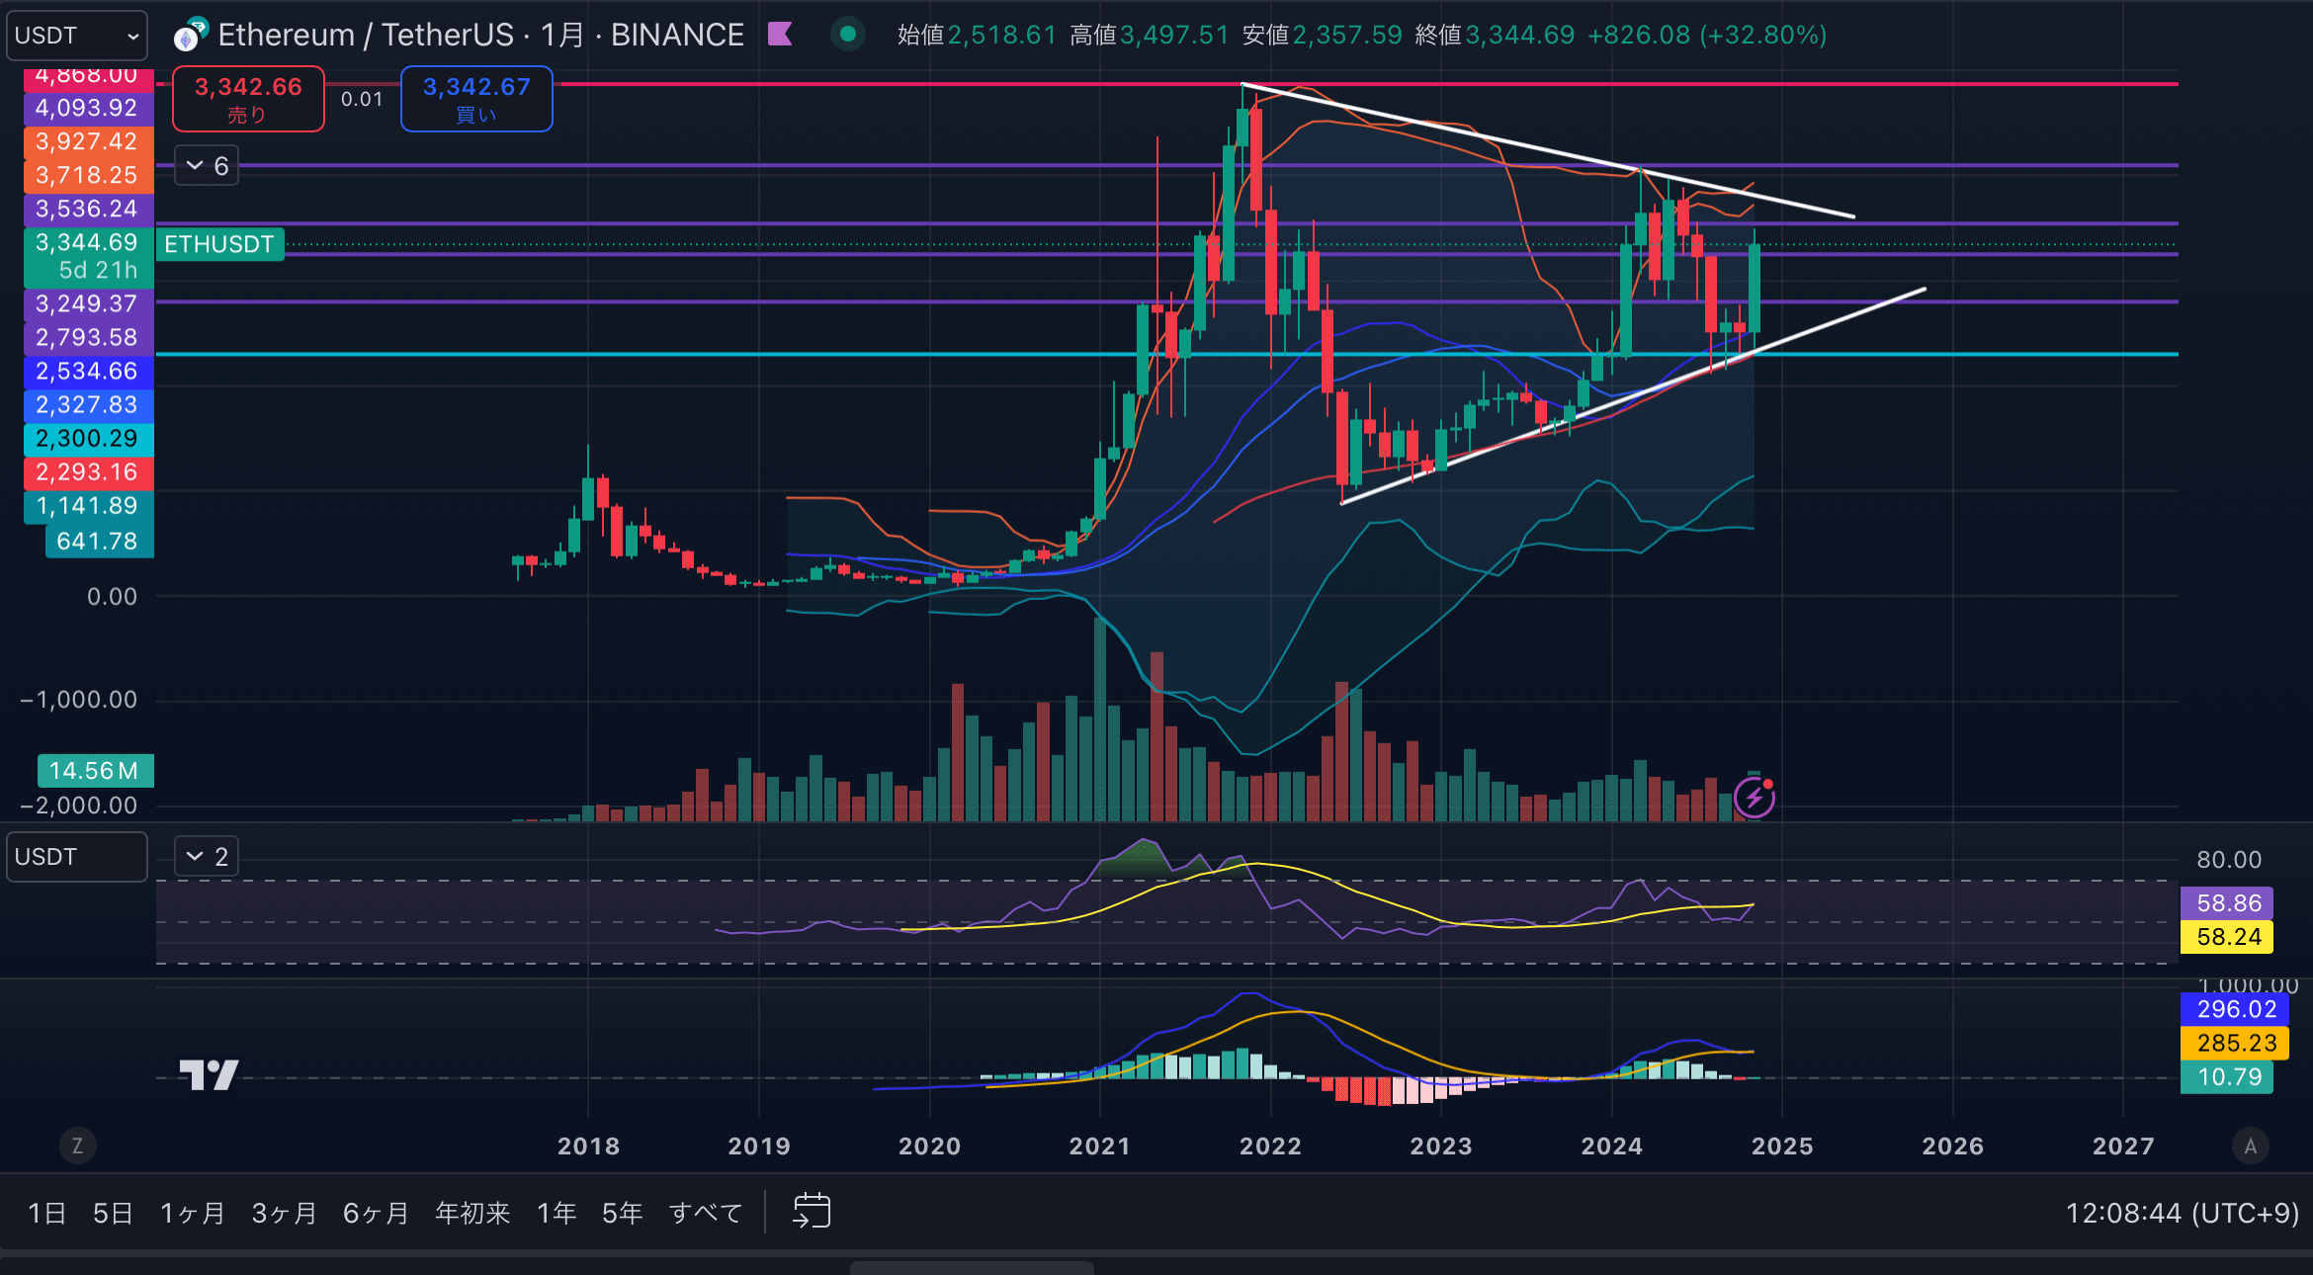Click the 285.23 signal value label

2235,1043
